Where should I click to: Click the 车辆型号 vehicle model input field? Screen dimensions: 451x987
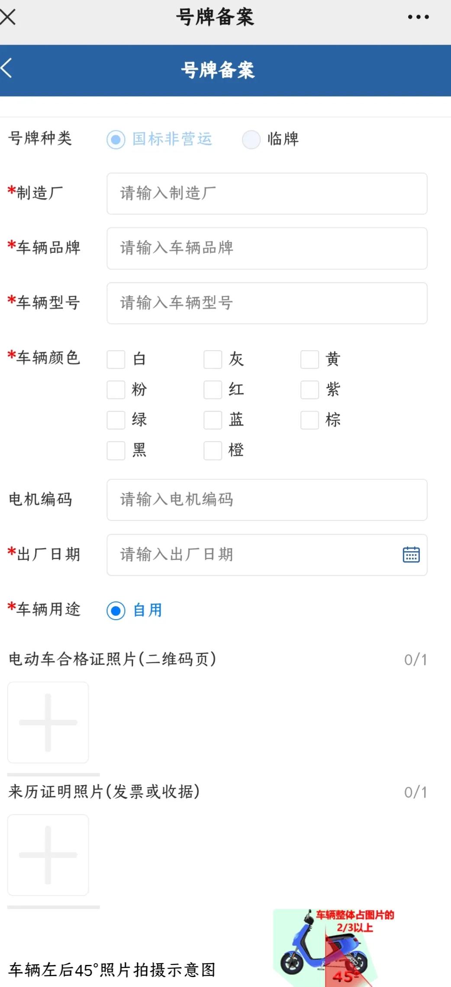267,303
